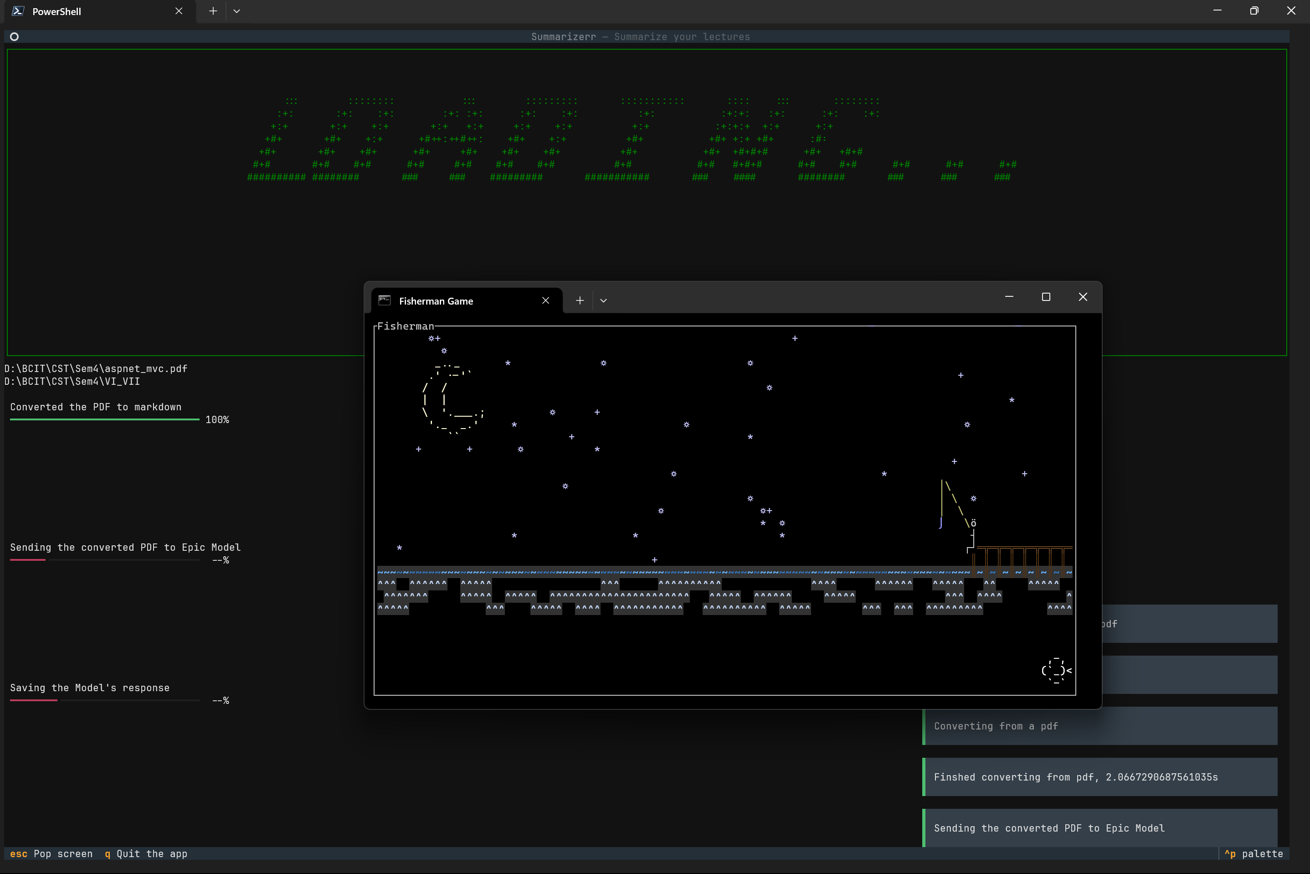This screenshot has width=1310, height=874.
Task: Click the PowerShell tab icon
Action: tap(18, 11)
